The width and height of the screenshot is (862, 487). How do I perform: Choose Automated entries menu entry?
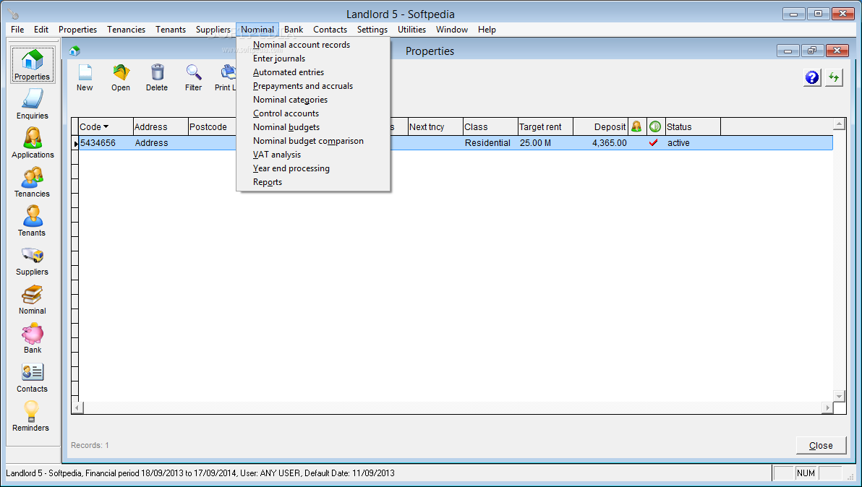point(313,72)
